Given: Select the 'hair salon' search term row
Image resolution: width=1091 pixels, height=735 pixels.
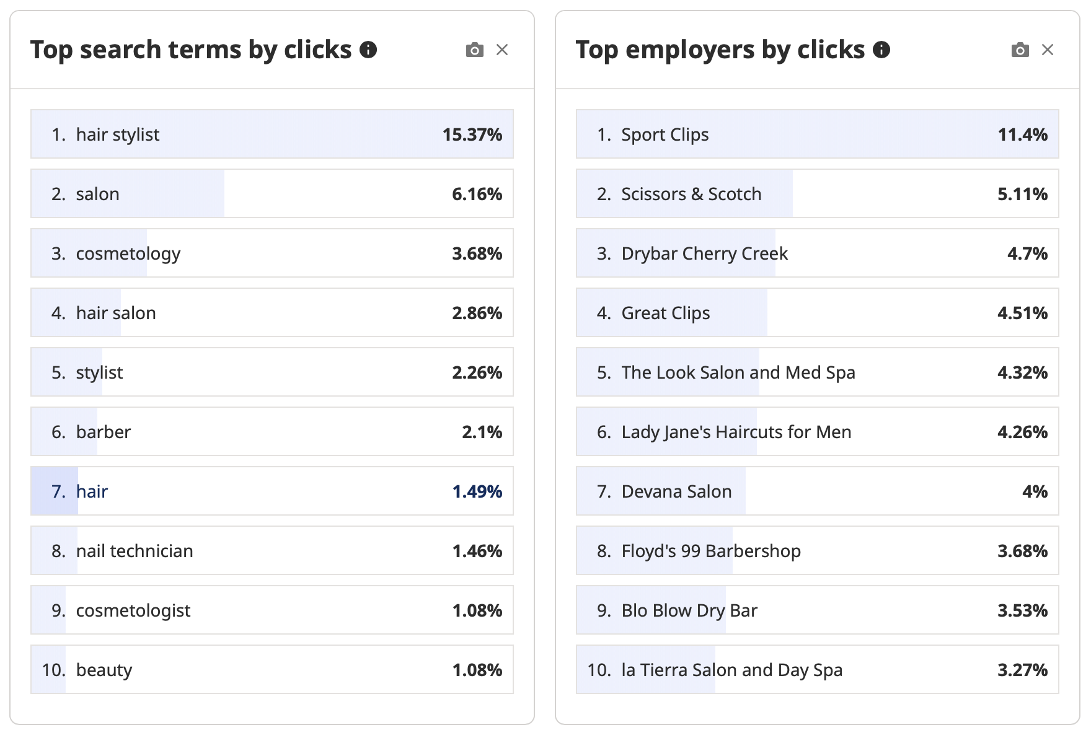Looking at the screenshot, I should click(x=272, y=312).
